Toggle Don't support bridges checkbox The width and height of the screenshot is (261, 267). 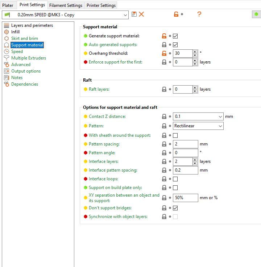coord(175,208)
